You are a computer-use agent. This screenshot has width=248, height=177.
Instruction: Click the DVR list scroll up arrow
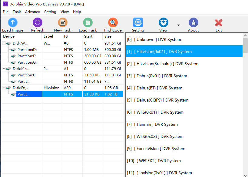(245, 36)
